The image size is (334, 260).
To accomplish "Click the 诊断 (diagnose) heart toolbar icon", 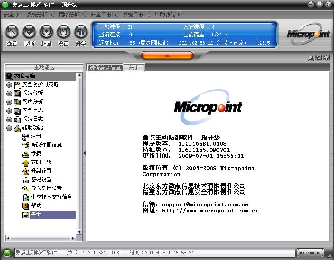I will pos(29,32).
